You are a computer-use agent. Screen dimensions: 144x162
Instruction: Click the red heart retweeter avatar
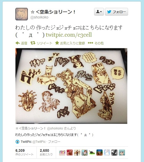point(70,153)
